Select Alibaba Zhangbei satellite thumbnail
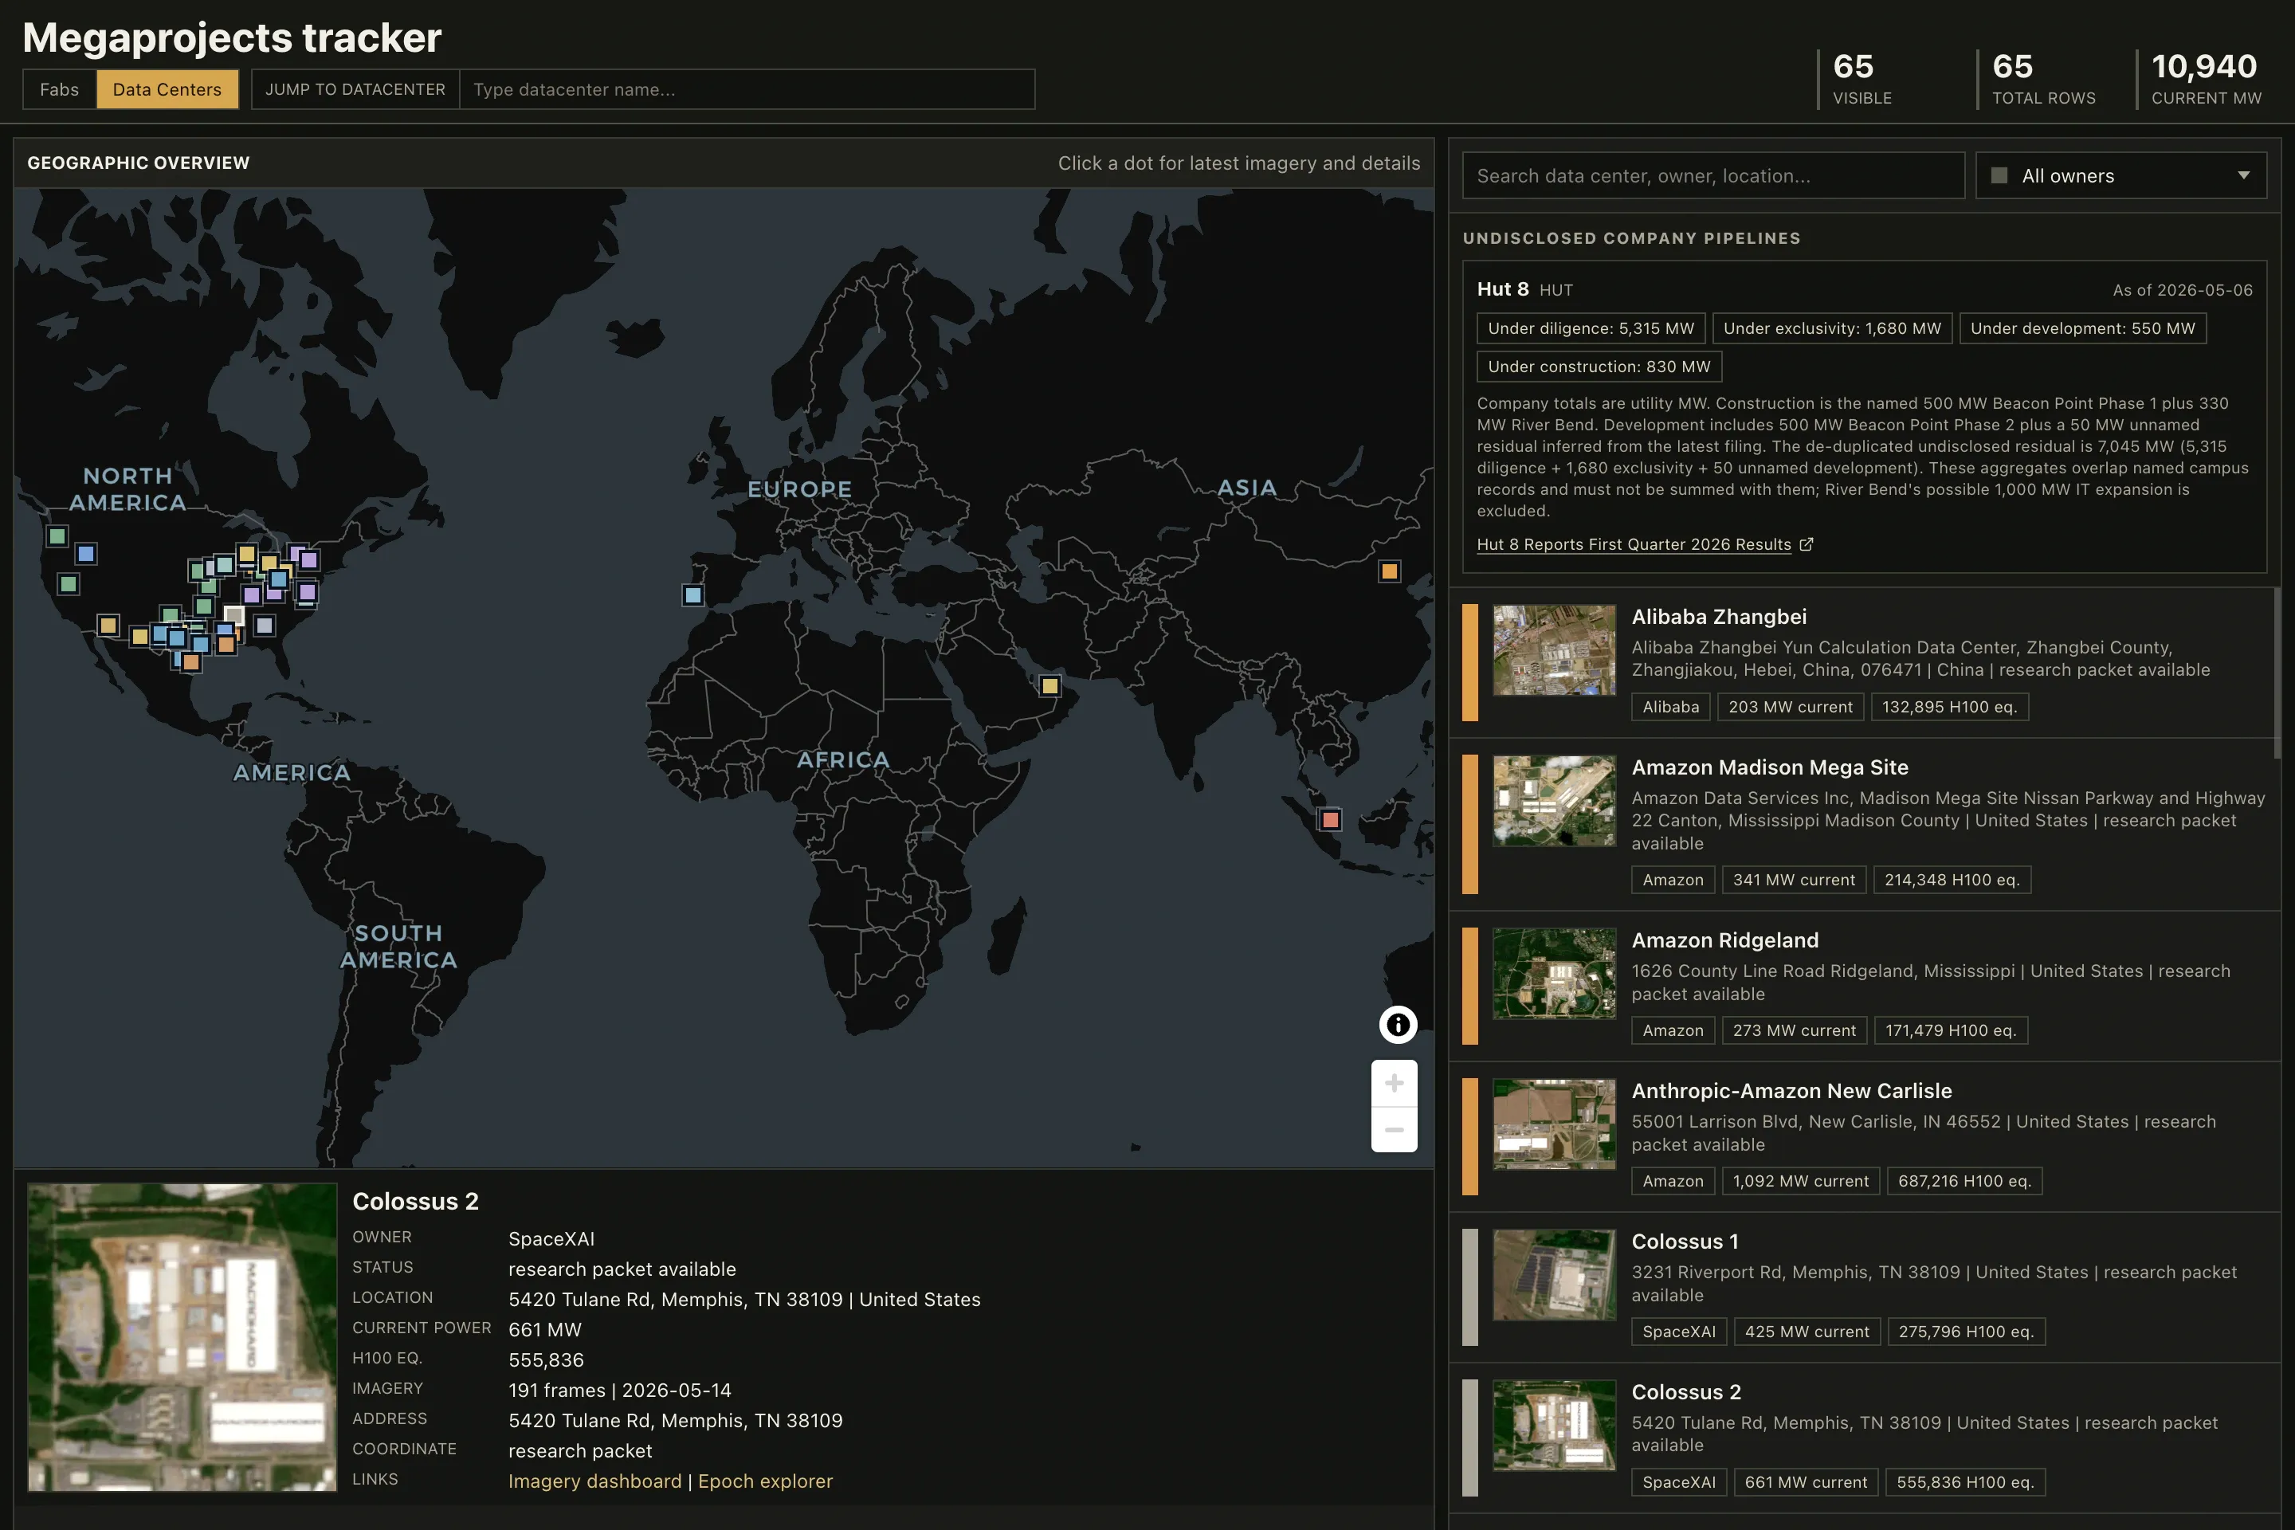Image resolution: width=2295 pixels, height=1530 pixels. point(1553,650)
